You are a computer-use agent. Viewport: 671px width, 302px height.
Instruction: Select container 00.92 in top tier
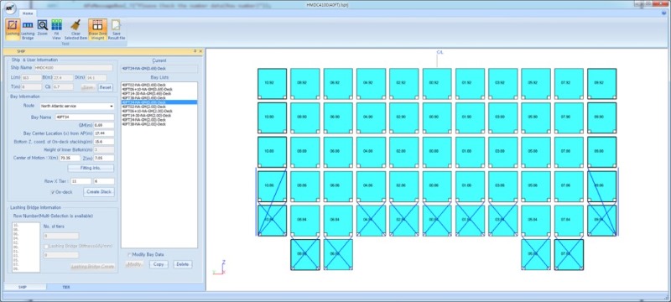(x=437, y=83)
